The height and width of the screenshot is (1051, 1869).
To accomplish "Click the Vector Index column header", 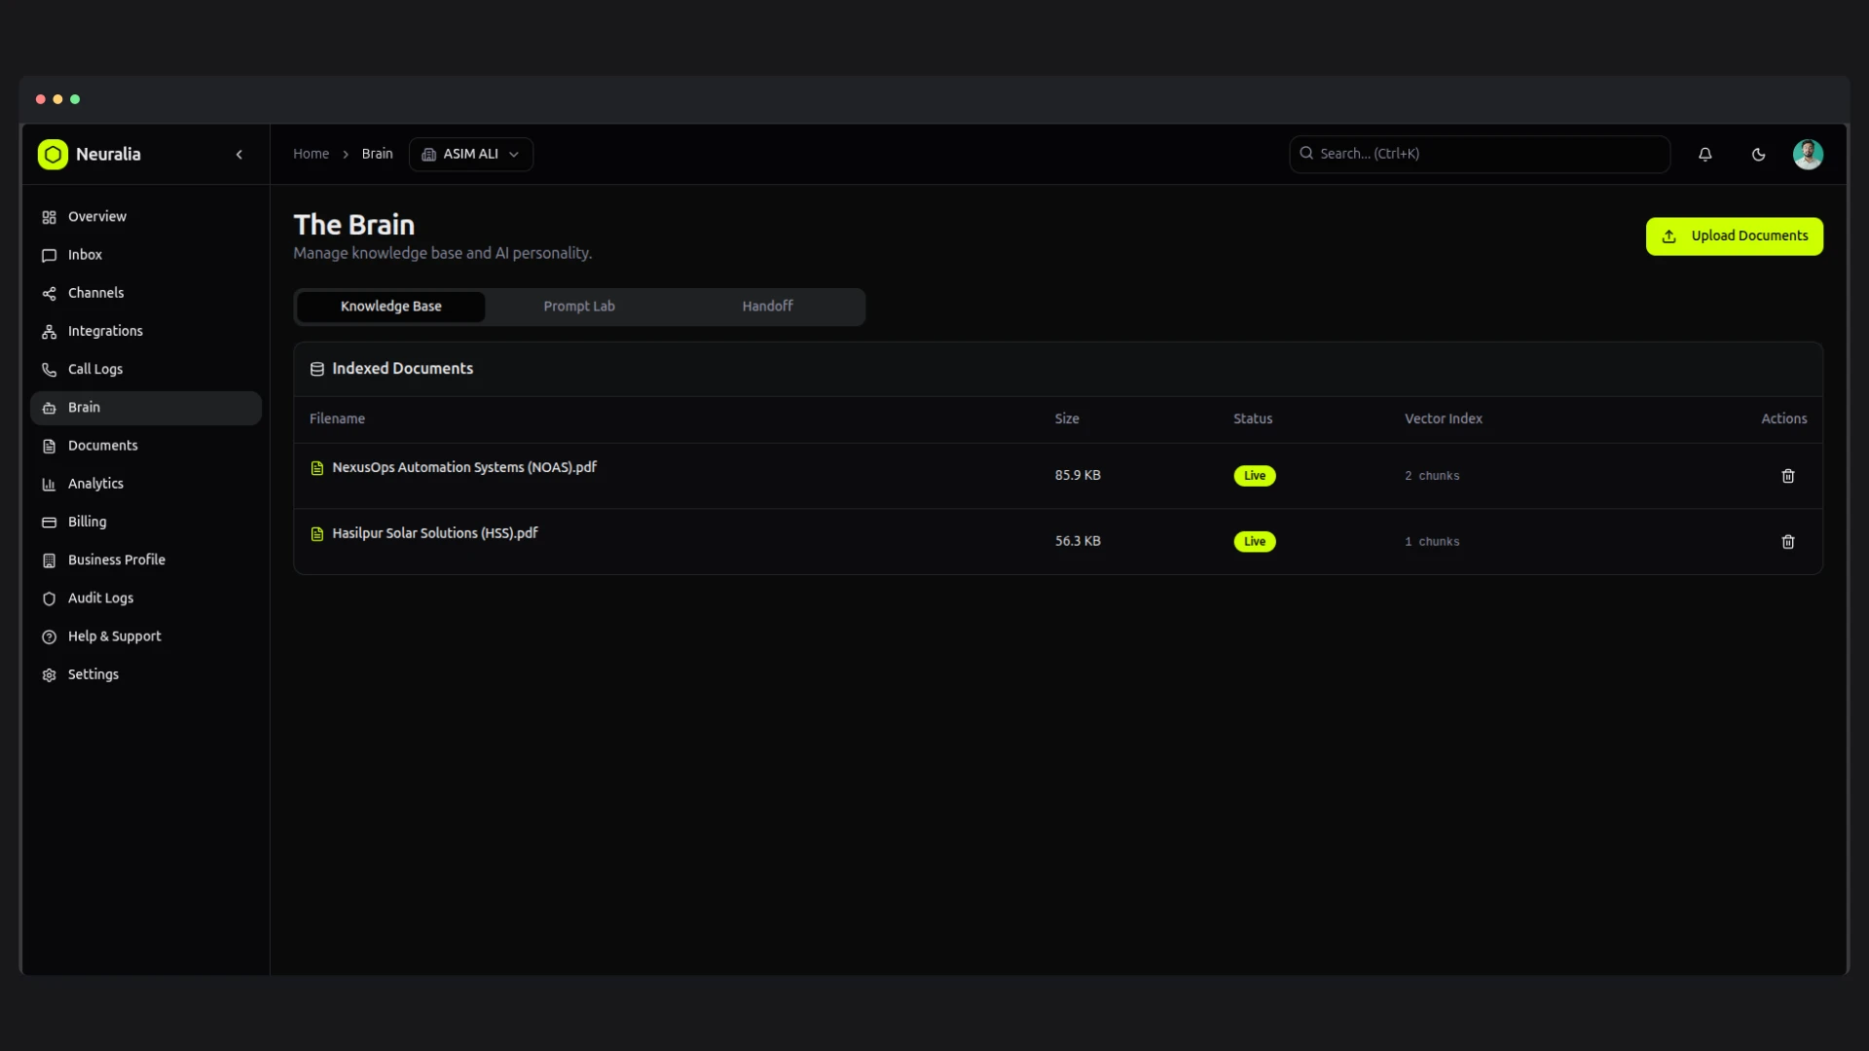I will coord(1443,419).
